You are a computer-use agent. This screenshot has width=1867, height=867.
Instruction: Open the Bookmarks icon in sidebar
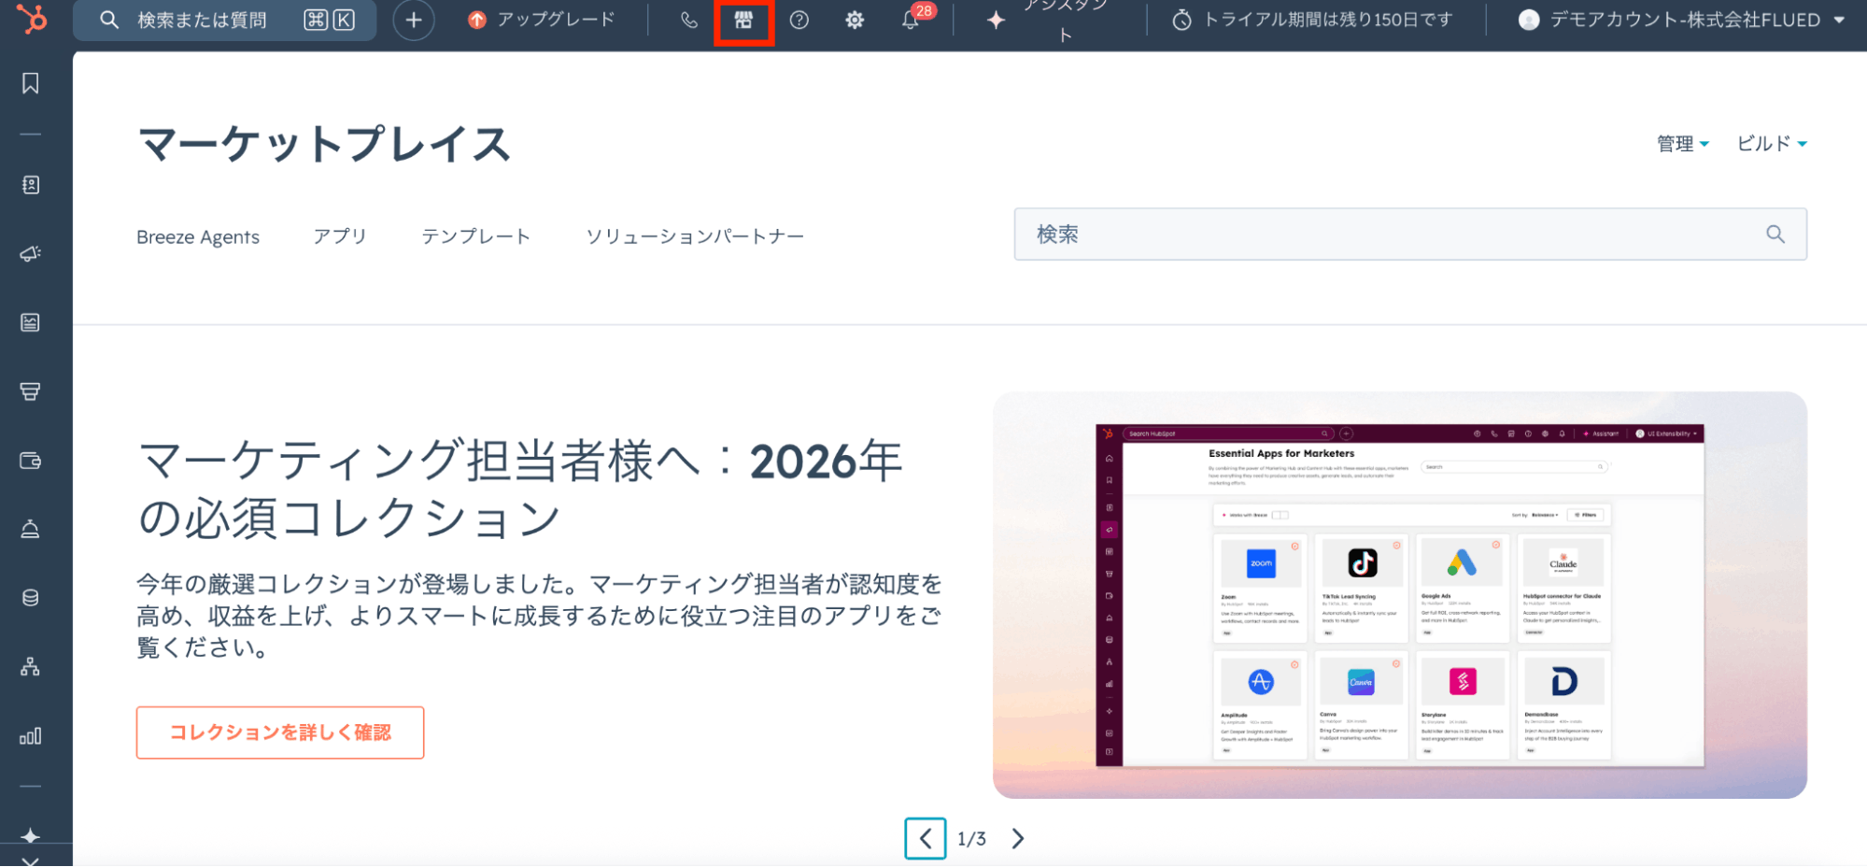coord(31,83)
